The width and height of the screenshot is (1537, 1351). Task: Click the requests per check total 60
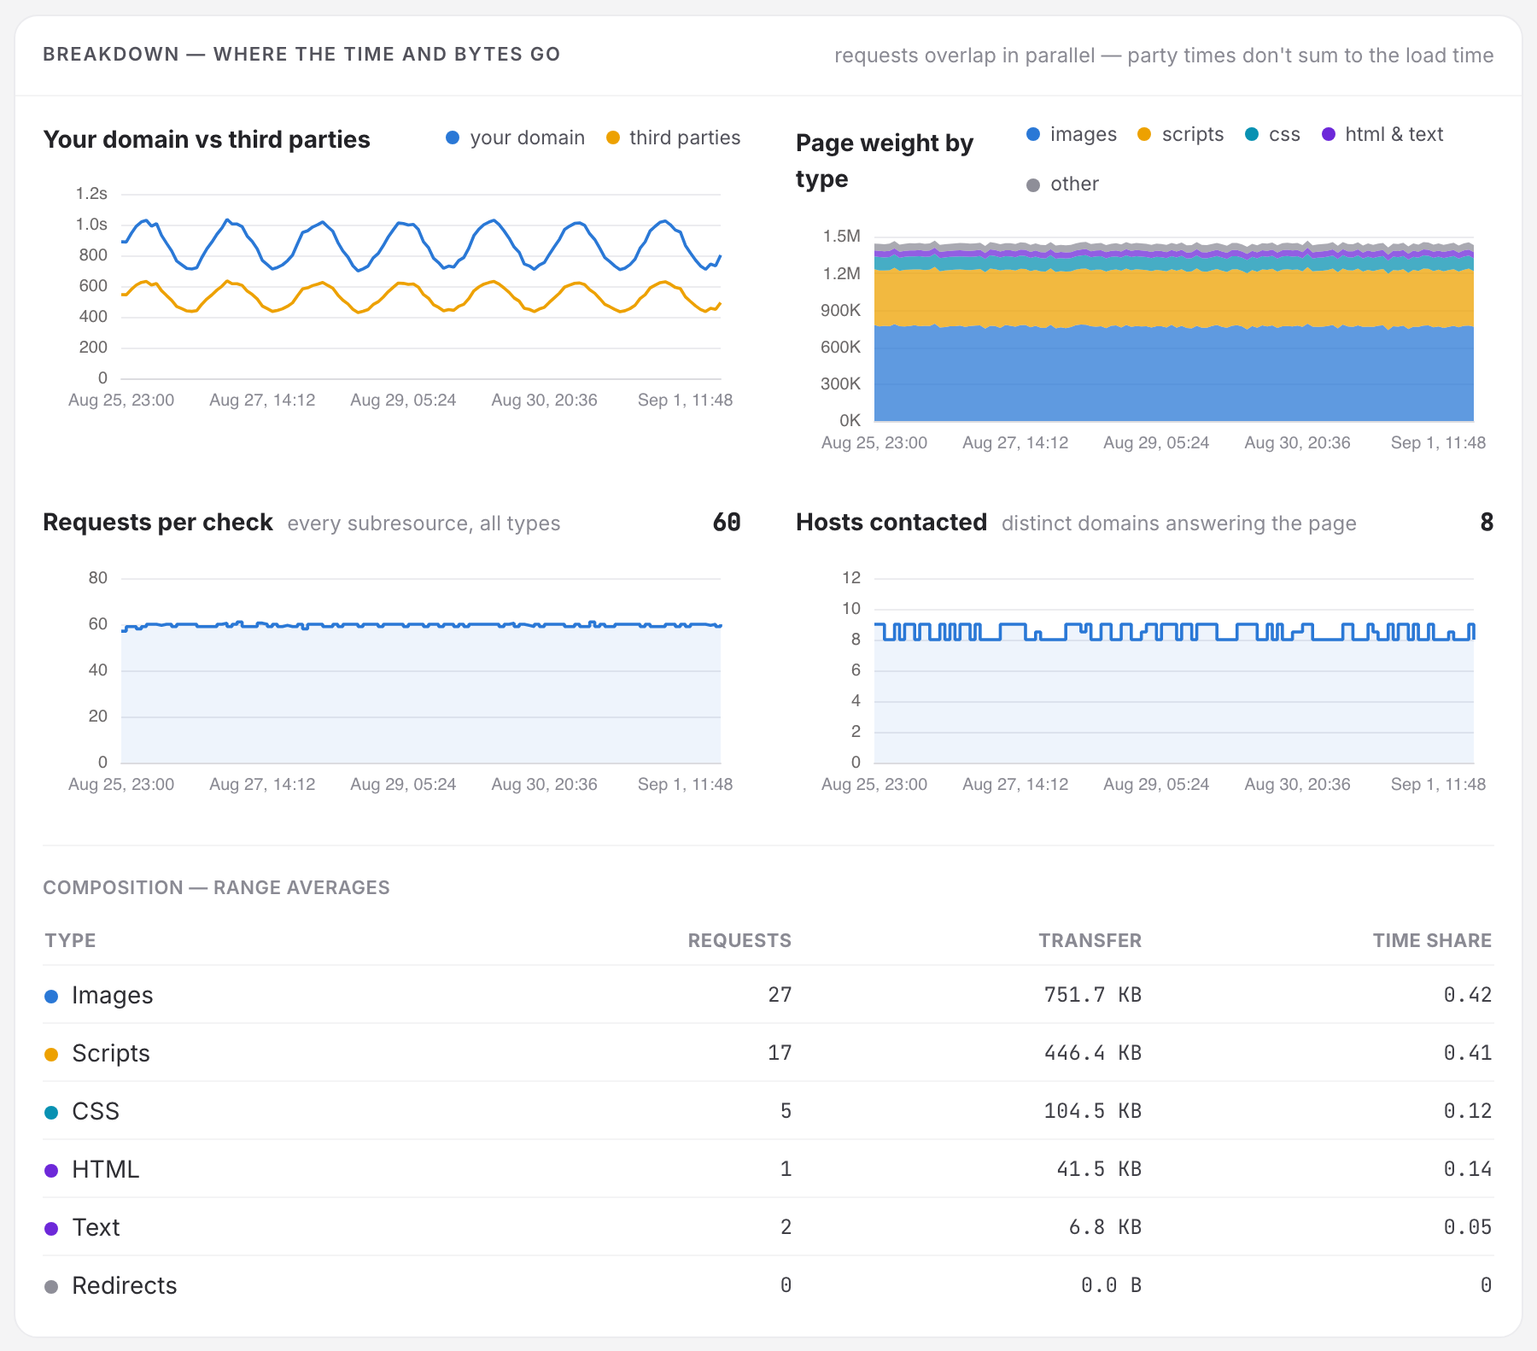[x=727, y=522]
